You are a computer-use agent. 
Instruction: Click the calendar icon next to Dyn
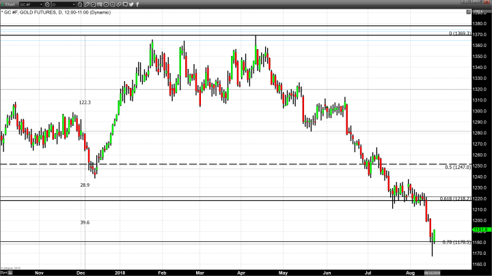10,273
